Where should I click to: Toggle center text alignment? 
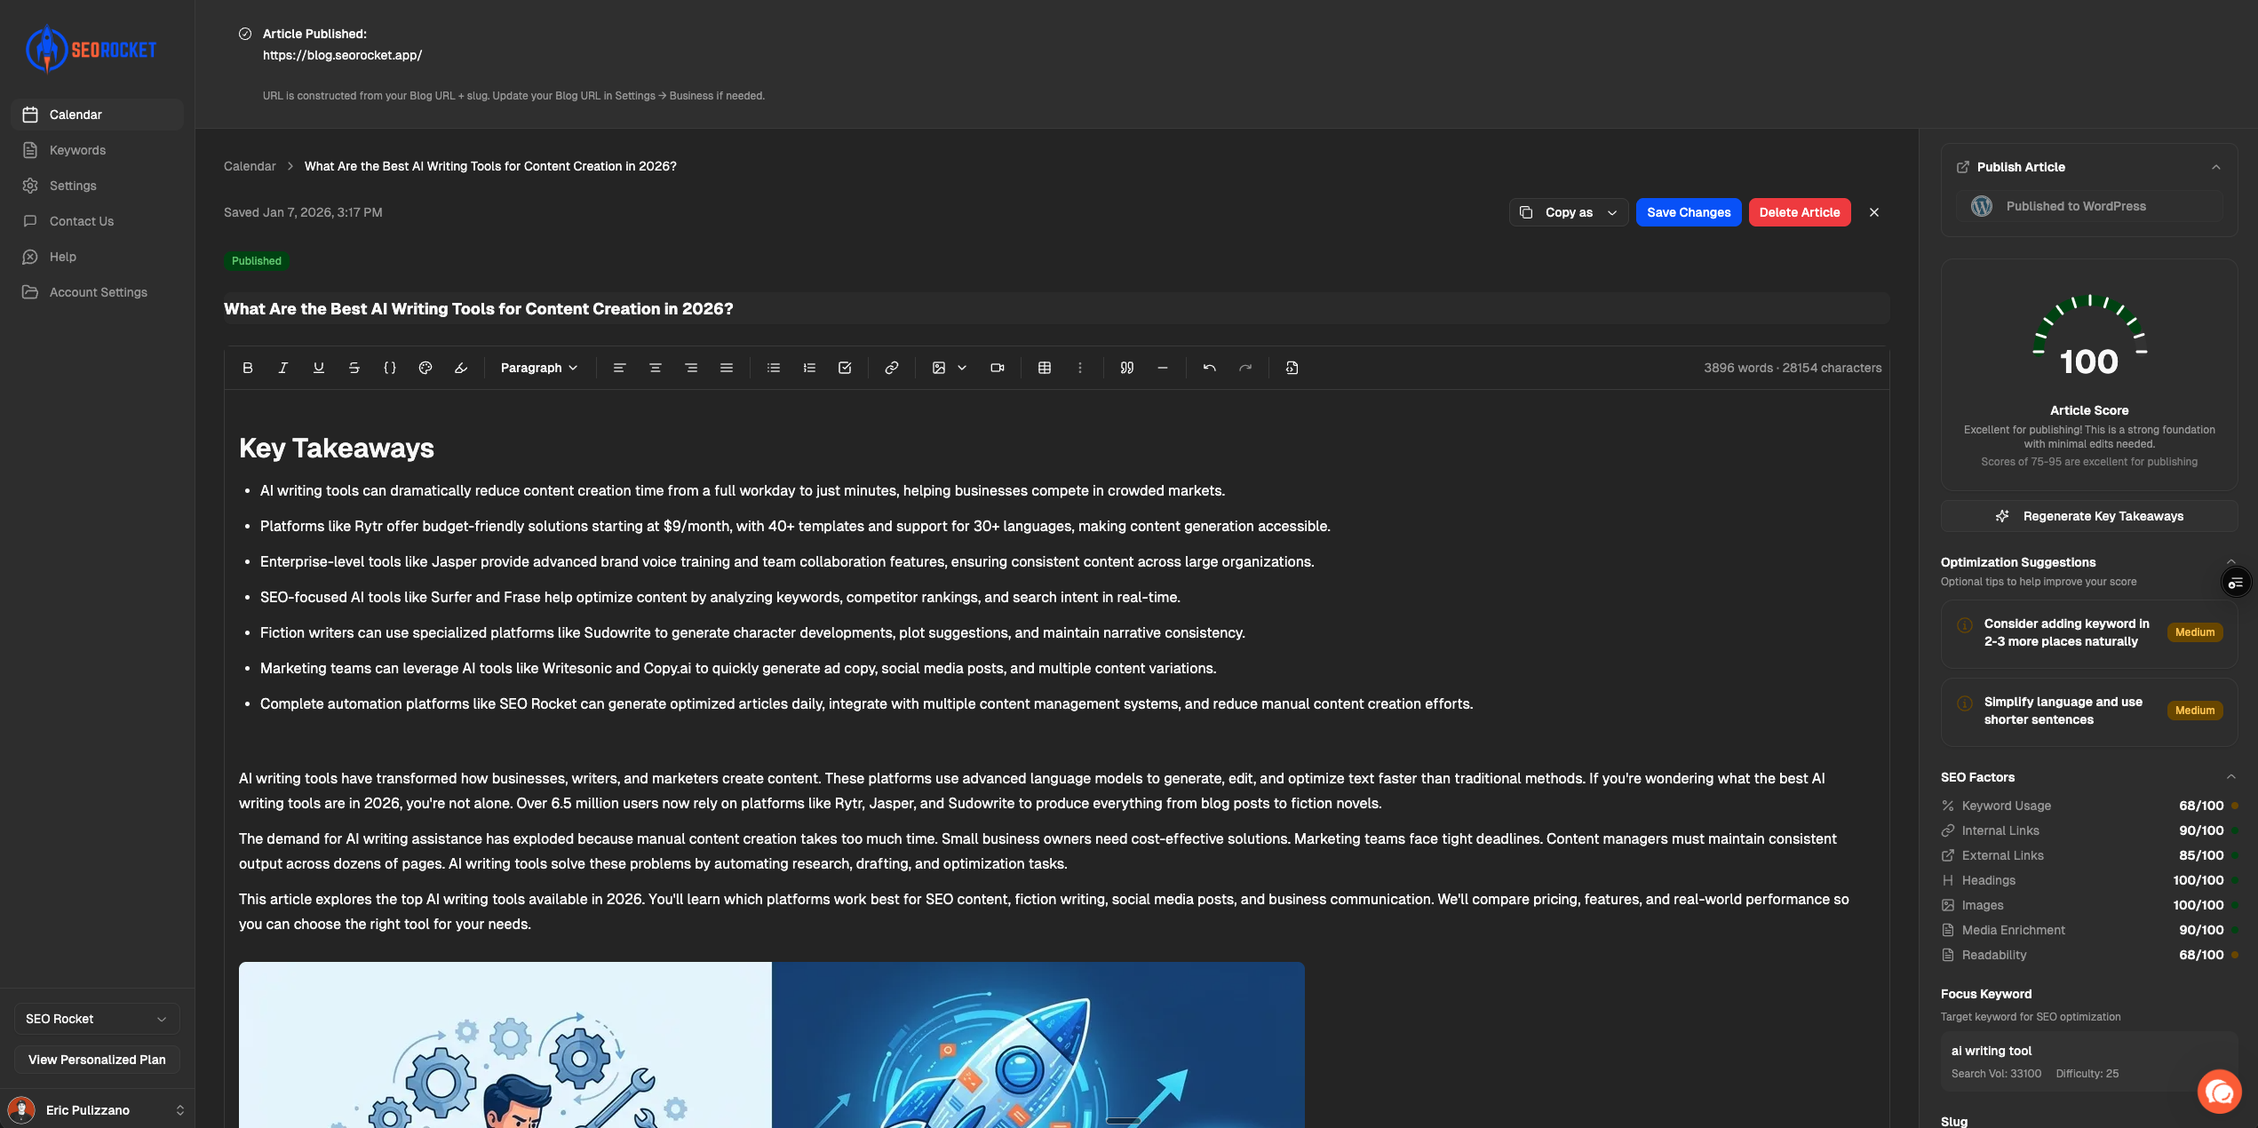point(656,368)
